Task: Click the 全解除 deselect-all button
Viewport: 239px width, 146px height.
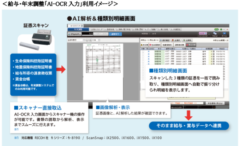Action: tap(187, 40)
